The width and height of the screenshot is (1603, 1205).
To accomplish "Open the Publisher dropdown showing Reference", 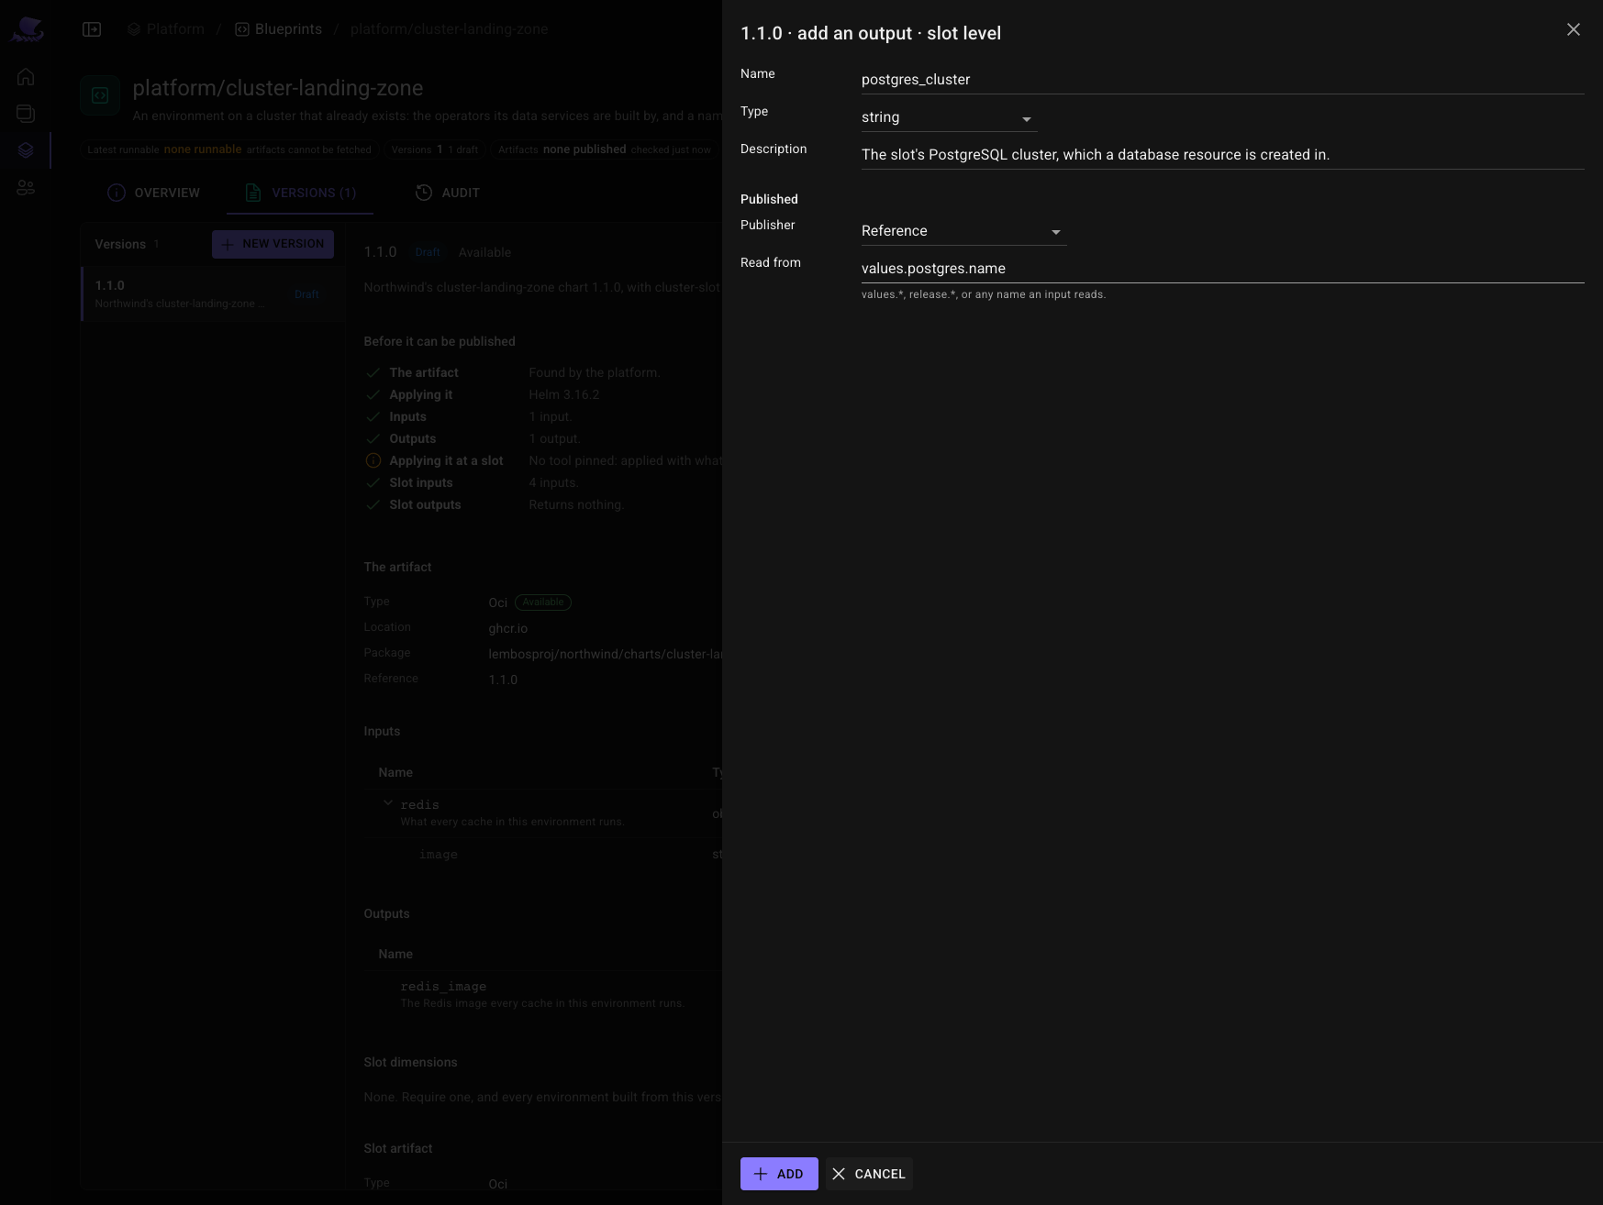I will click(x=963, y=231).
